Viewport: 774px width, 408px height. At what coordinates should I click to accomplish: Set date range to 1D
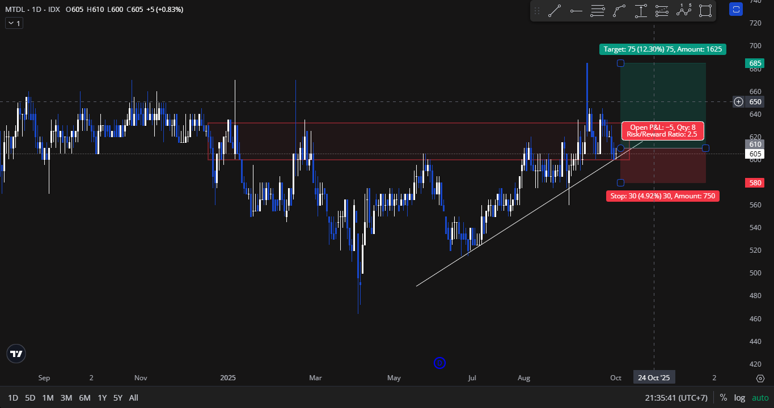coord(12,398)
